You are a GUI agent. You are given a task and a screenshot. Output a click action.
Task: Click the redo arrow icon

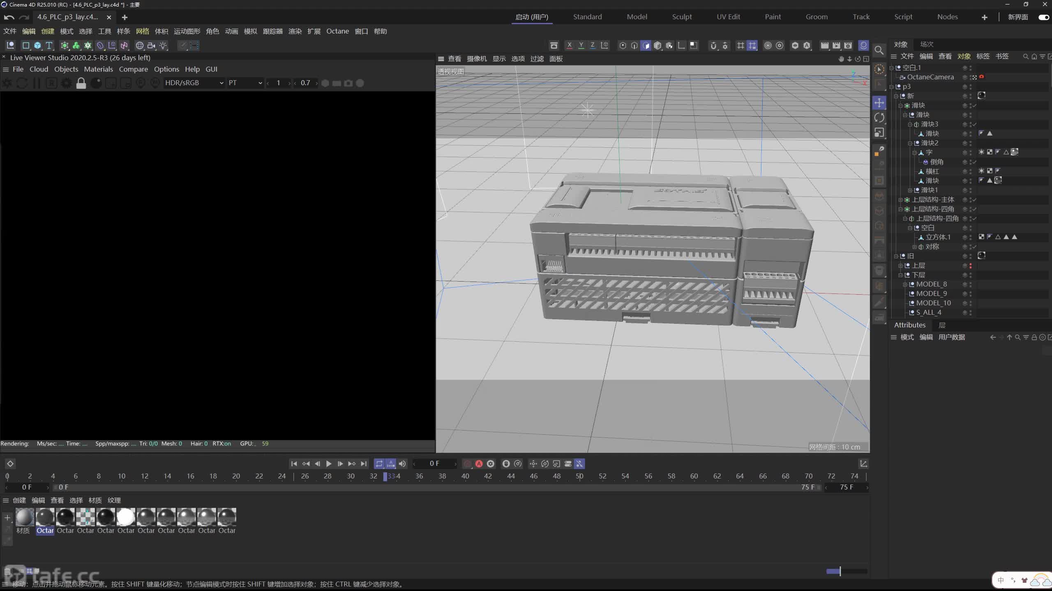tap(24, 17)
